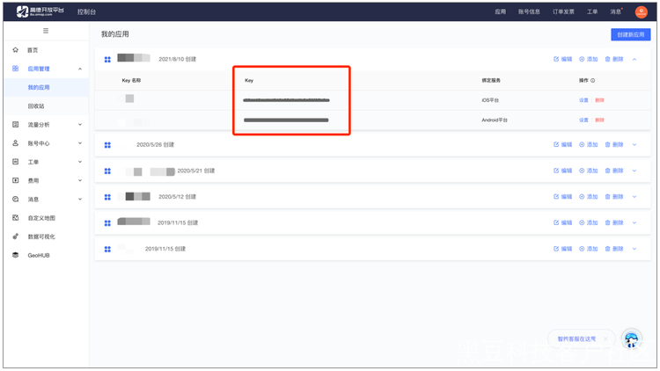
Task: Click the 智能客服在这里 bubble text
Action: click(x=576, y=339)
